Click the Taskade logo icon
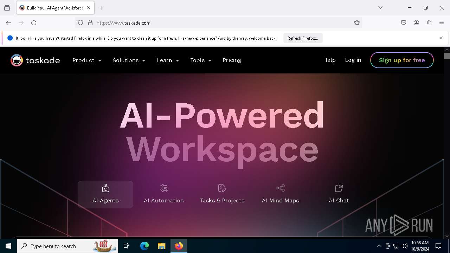Screen dimensions: 450x253 point(17,60)
